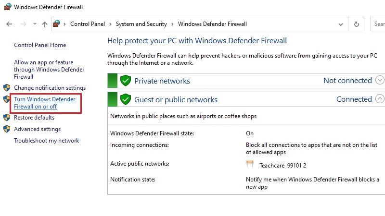Collapse the Guest or public networks section

pyautogui.click(x=380, y=99)
